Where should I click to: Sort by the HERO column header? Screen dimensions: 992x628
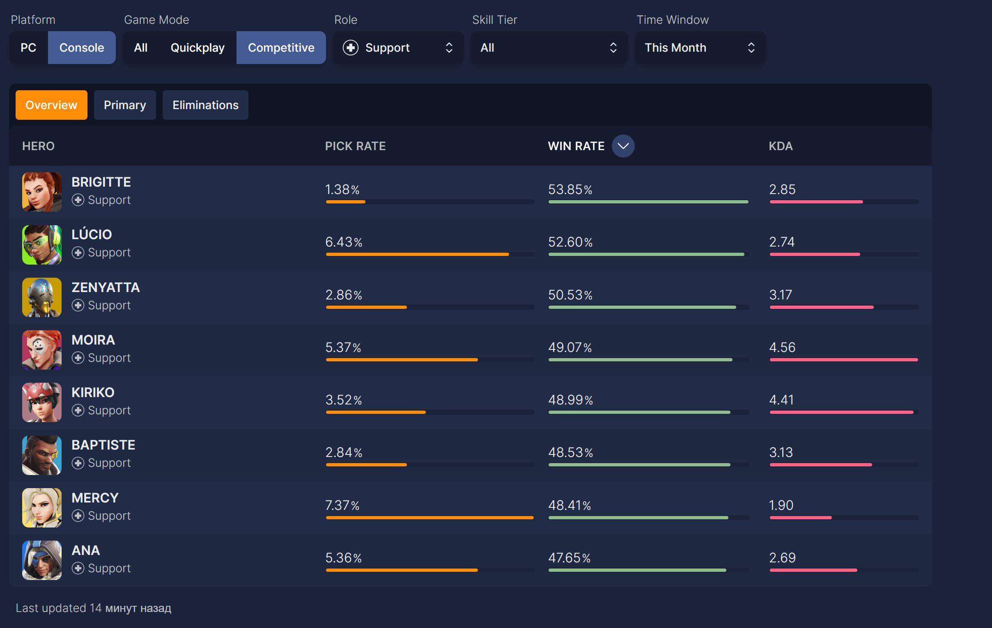[x=38, y=146]
